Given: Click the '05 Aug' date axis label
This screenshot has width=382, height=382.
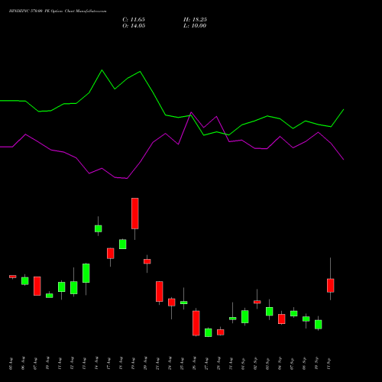Looking at the screenshot, I should [x=11, y=364].
